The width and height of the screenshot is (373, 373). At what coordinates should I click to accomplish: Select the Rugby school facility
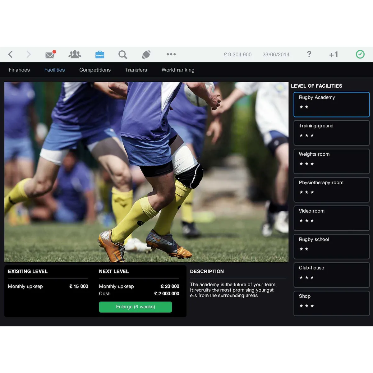(332, 246)
